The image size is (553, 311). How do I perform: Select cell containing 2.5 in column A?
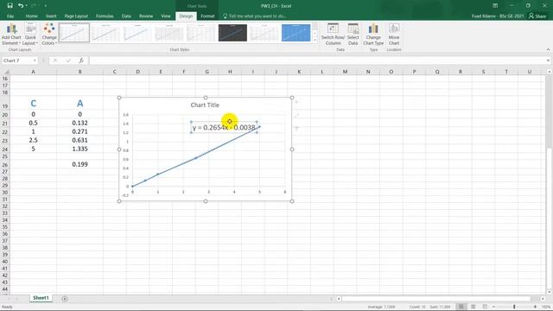point(33,140)
